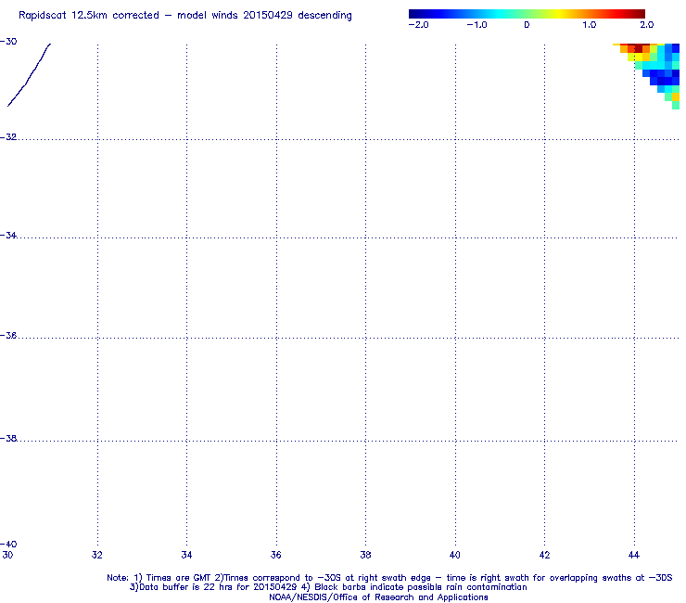Click the -40 latitude label
Image resolution: width=686 pixels, height=603 pixels.
[8, 545]
